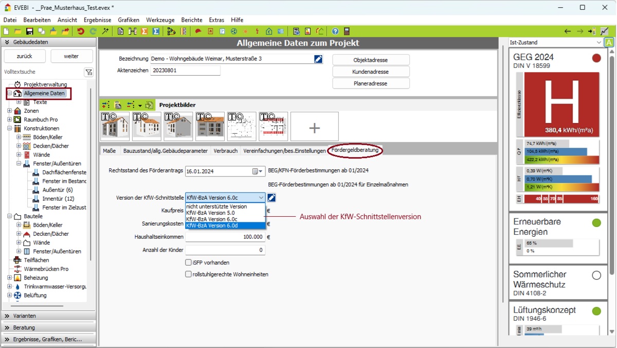Navigate forward with the right arrow icon

580,31
